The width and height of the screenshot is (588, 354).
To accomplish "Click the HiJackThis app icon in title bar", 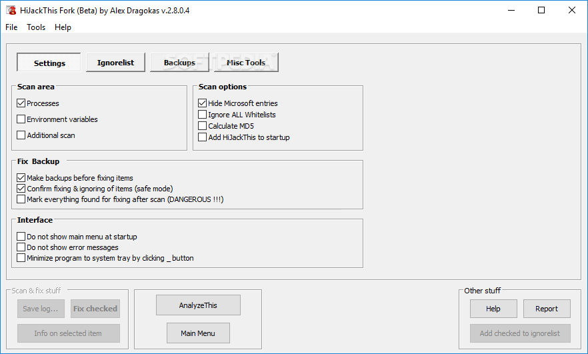I will [x=11, y=10].
